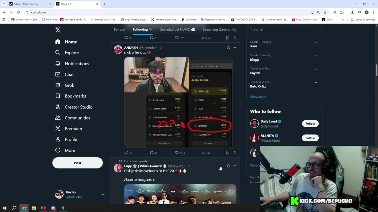This screenshot has width=378, height=212.
Task: Follow the Daily Loud account
Action: coord(310,124)
